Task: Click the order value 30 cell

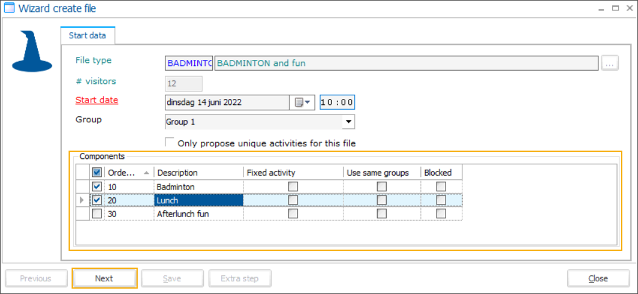Action: [x=129, y=214]
